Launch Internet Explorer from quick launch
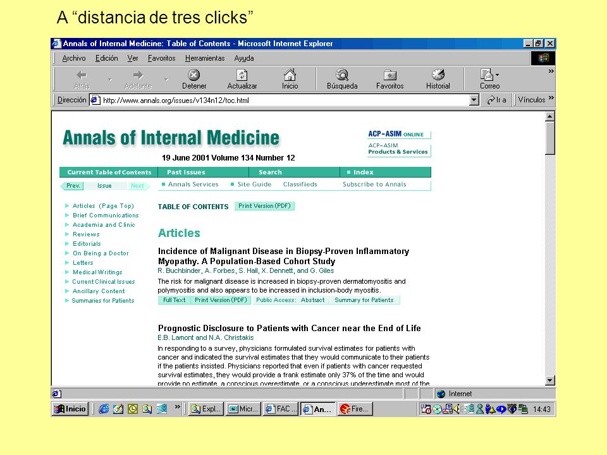This screenshot has height=455, width=607. point(104,409)
